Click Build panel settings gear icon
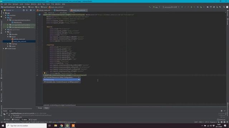Viewport: 229px width, 128px height. (221, 111)
